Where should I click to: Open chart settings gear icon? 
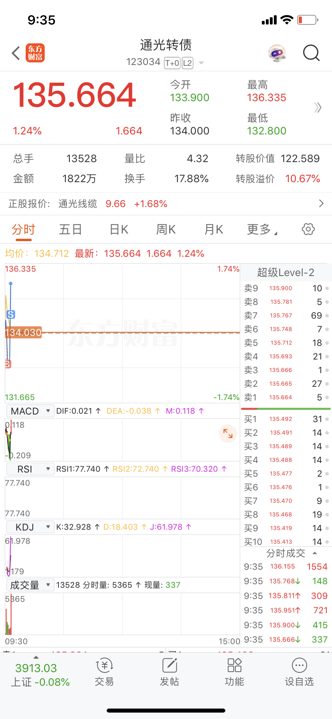click(x=308, y=229)
